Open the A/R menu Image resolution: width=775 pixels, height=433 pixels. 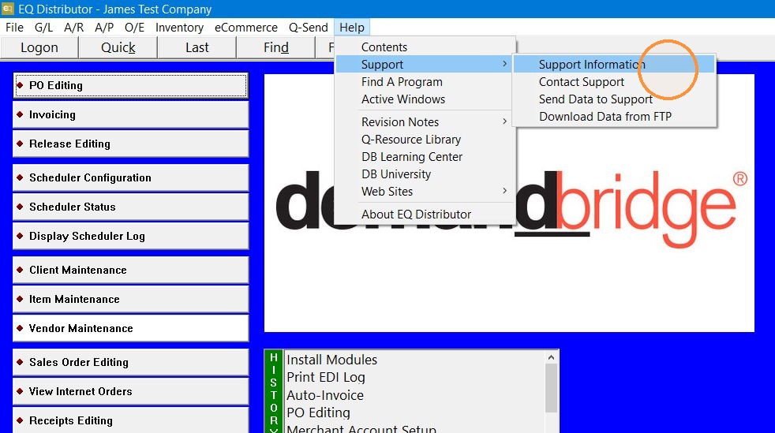73,28
